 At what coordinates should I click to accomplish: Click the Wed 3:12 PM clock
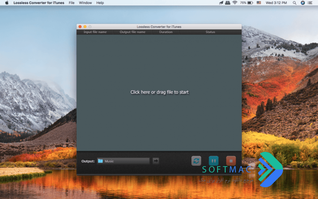(x=276, y=3)
